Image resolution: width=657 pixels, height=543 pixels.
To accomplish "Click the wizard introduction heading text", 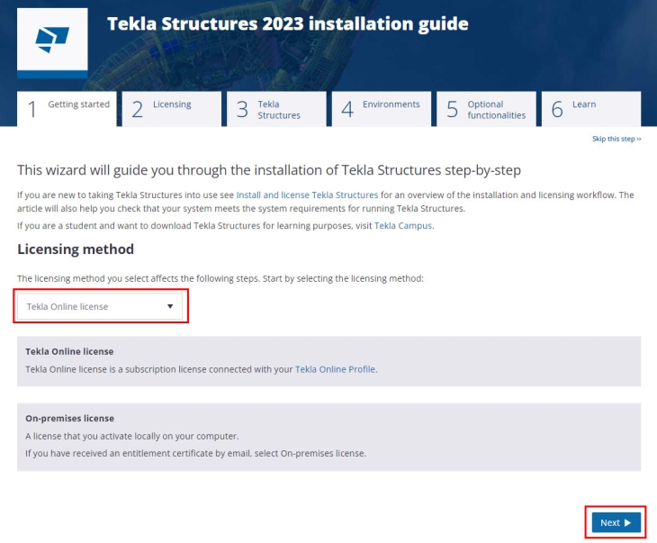I will [x=269, y=170].
